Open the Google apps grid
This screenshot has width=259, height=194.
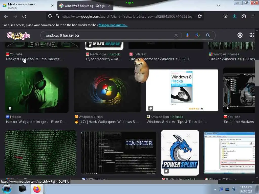coord(251,35)
